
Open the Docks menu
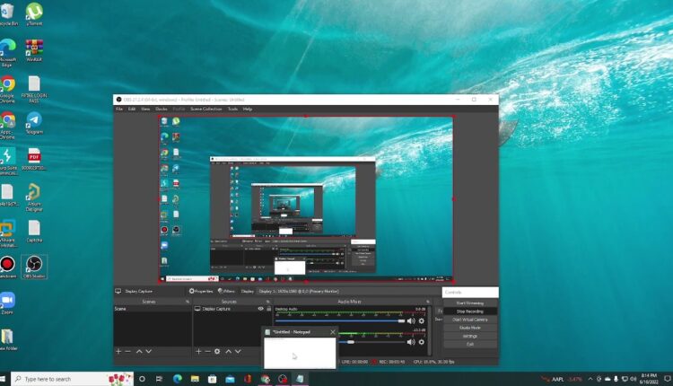(x=162, y=109)
